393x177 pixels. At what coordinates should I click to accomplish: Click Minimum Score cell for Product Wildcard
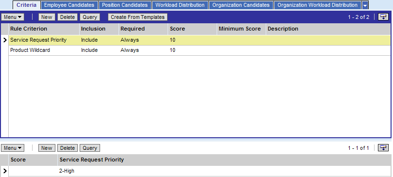[241, 50]
